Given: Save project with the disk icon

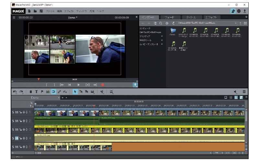Looking at the screenshot, I should [41, 11].
